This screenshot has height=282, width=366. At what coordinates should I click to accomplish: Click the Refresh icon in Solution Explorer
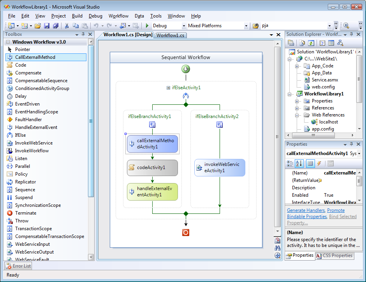(x=311, y=43)
